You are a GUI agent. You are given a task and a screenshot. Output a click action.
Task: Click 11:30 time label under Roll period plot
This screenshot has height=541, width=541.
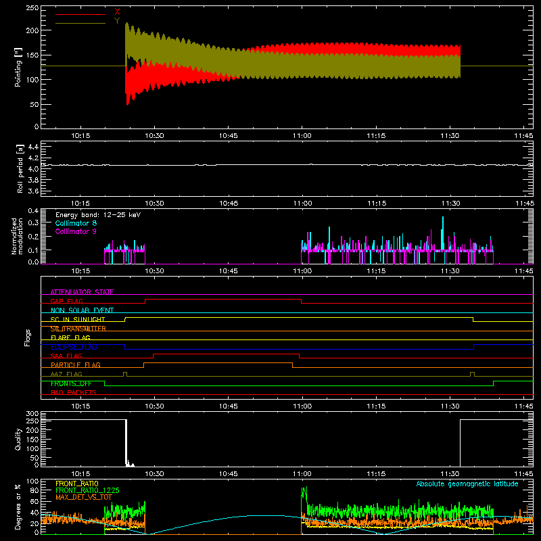[x=450, y=204]
